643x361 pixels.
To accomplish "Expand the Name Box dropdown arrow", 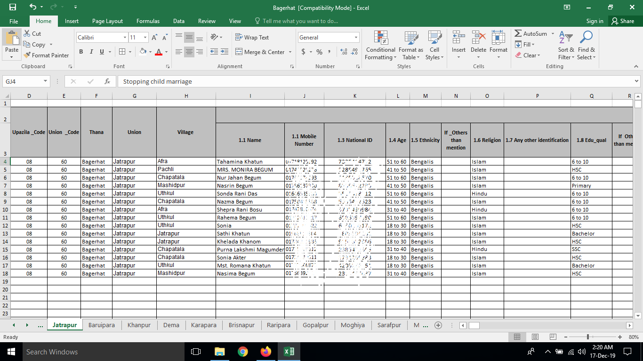I will tap(45, 81).
